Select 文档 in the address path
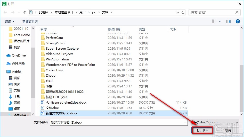This screenshot has height=137, width=244. (105, 12)
